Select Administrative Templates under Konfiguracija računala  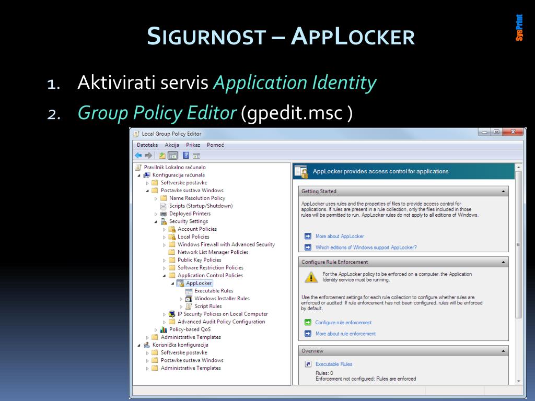tap(191, 337)
